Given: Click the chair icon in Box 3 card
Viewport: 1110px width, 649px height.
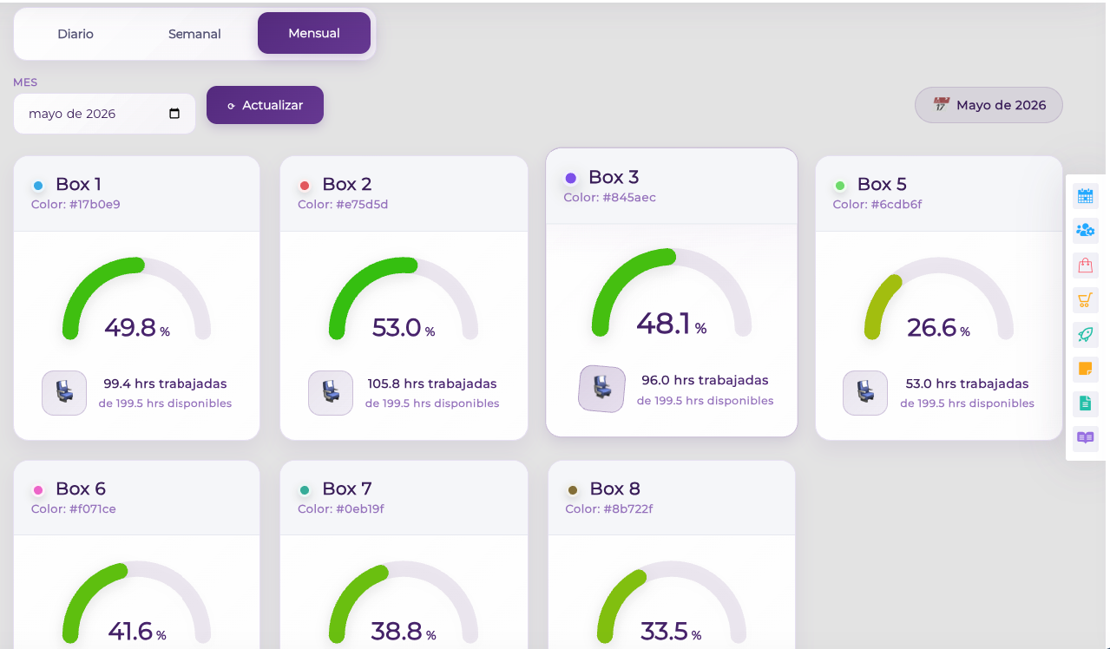Looking at the screenshot, I should [x=601, y=389].
